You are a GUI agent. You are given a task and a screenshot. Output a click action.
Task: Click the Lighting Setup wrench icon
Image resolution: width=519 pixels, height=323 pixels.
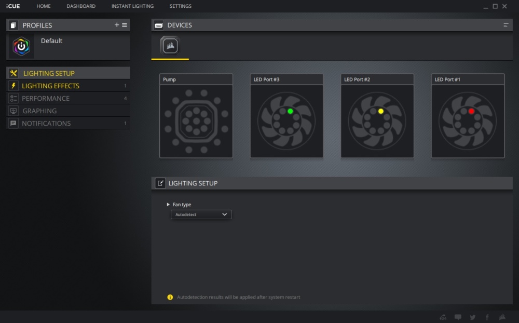(x=13, y=73)
